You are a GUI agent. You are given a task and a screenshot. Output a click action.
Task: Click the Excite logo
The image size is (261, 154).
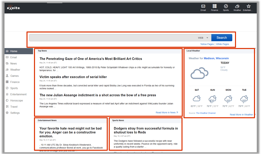pos(13,8)
